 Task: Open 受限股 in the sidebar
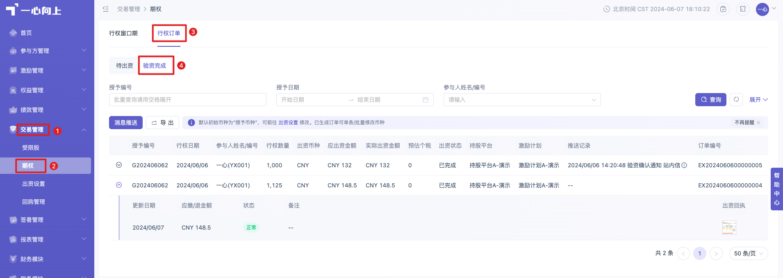(x=31, y=148)
